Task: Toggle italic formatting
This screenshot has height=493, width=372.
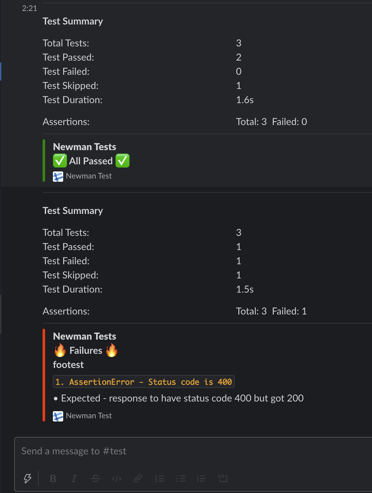Action: (x=74, y=479)
